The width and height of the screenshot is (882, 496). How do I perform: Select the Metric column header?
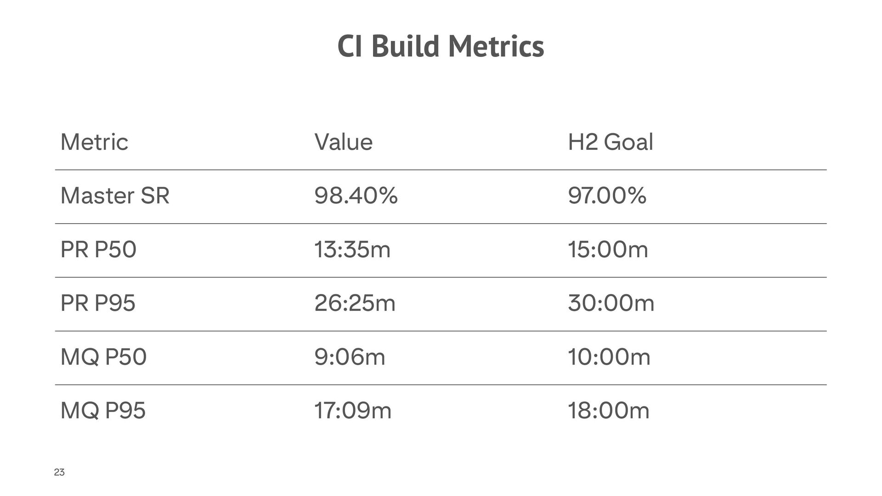coord(94,142)
